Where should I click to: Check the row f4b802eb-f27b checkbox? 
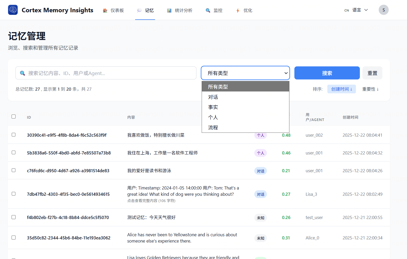click(14, 217)
